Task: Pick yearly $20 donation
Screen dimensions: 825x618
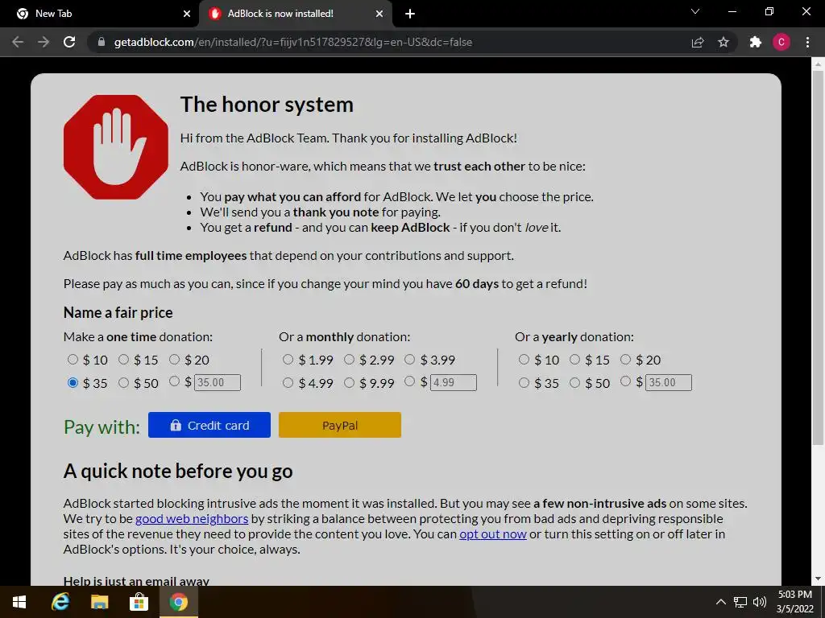Action: point(625,360)
